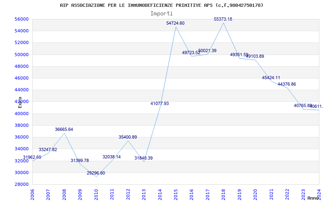Viewport: 323px width, 202px height.
Task: Click the 2015 x-axis year label
Action: click(176, 194)
